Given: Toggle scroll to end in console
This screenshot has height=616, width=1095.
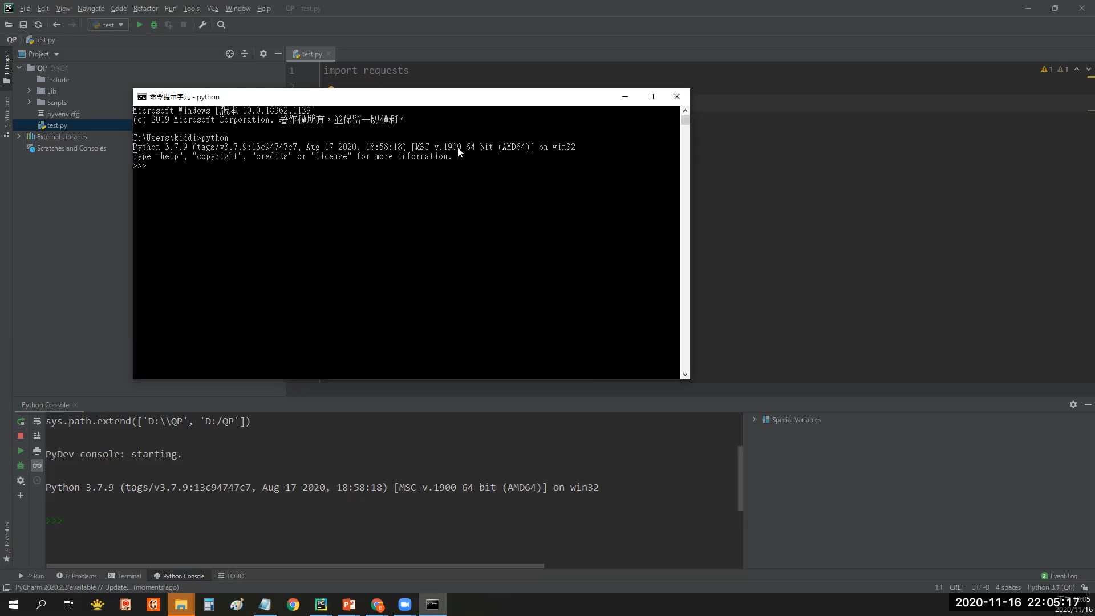Looking at the screenshot, I should pos(37,436).
